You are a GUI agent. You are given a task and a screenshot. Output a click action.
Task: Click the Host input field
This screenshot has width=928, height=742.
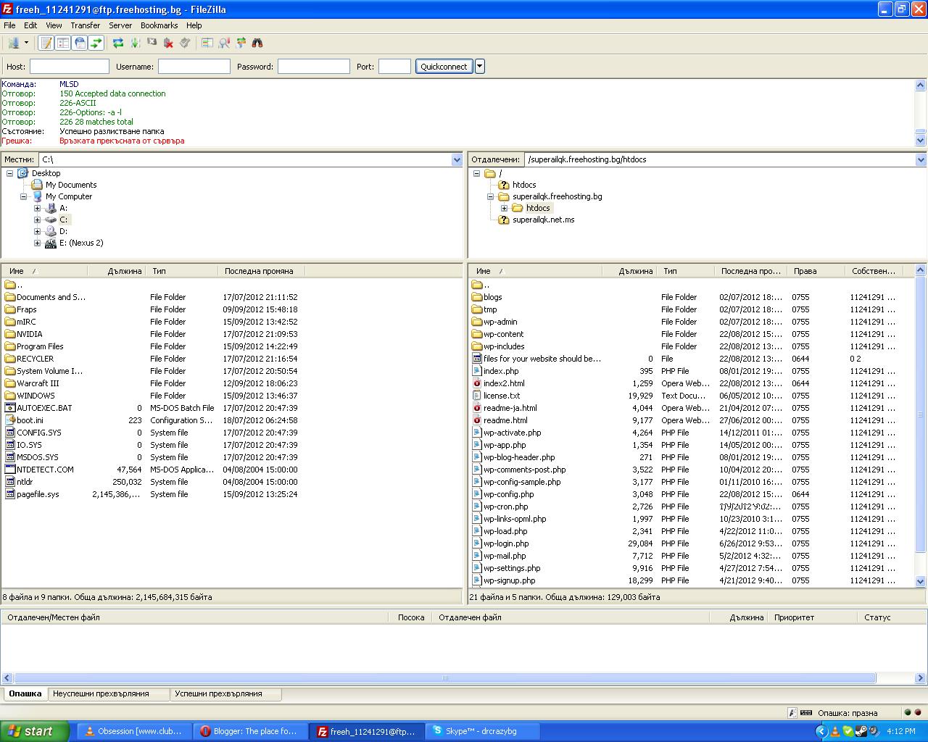pos(70,67)
